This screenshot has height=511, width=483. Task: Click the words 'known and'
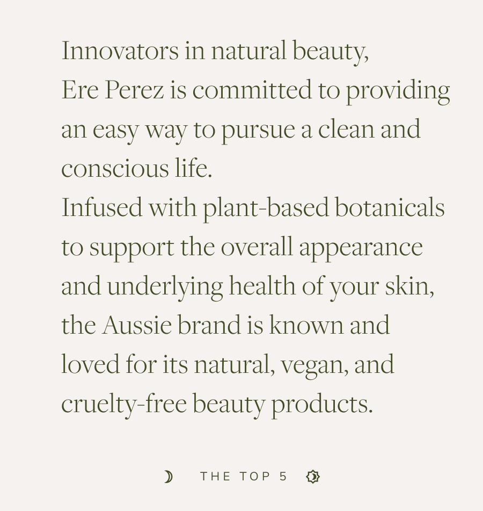pos(330,325)
